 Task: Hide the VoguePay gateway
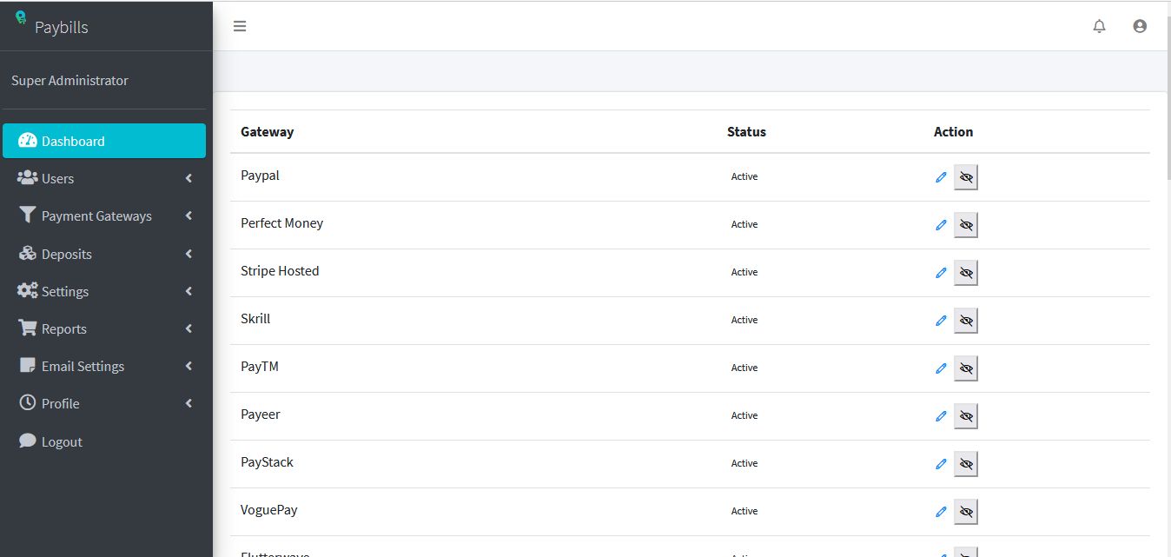click(966, 512)
